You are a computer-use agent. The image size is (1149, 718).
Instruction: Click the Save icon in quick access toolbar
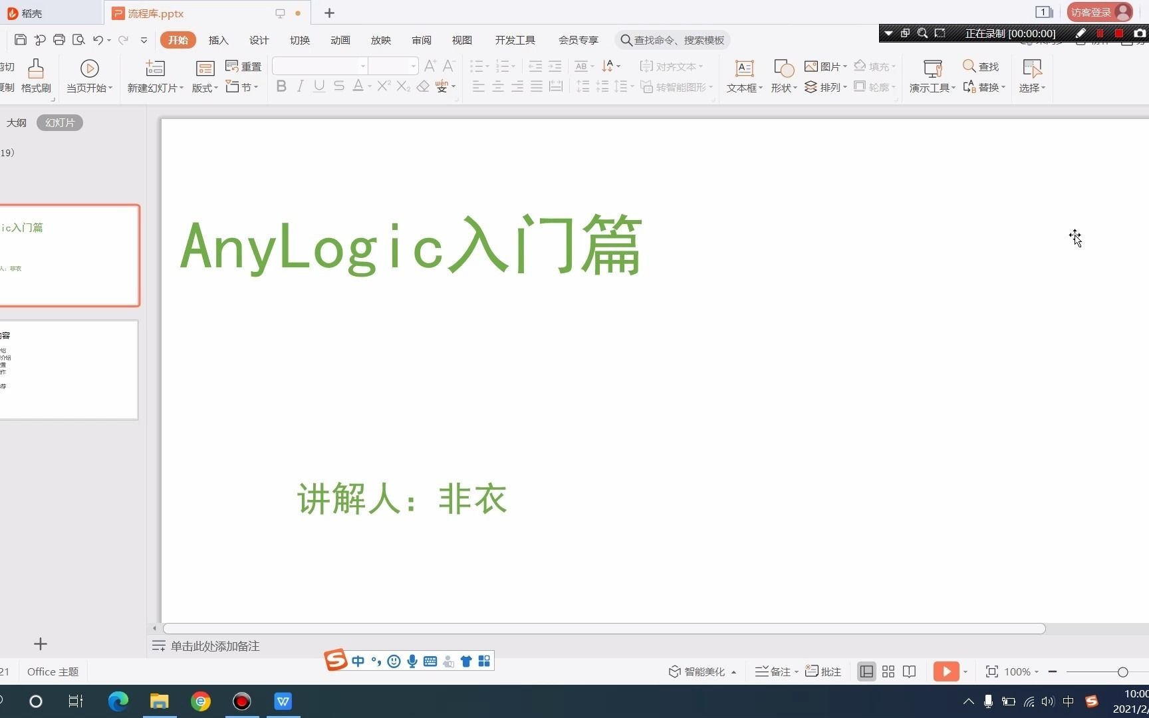click(x=20, y=40)
